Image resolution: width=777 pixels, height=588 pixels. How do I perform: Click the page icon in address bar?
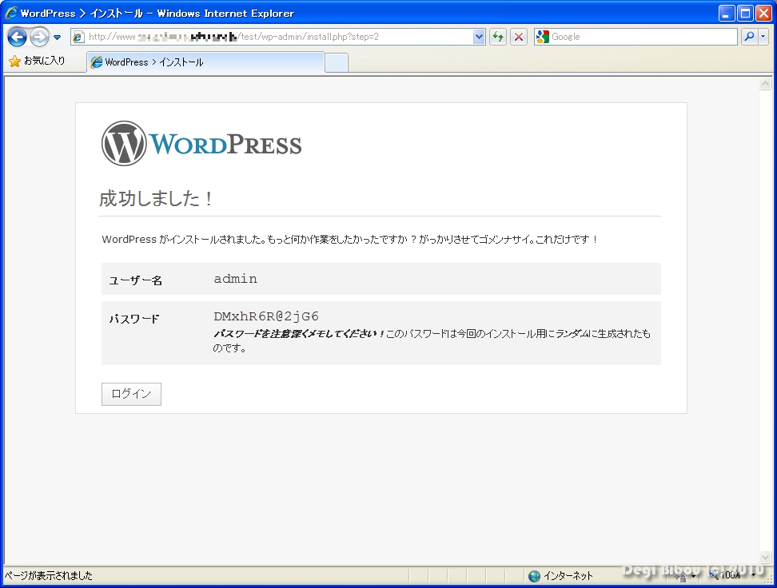tap(78, 37)
